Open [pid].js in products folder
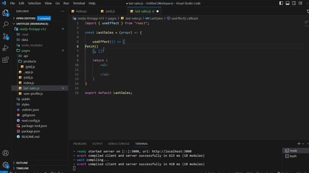The image size is (309, 173). (30, 67)
